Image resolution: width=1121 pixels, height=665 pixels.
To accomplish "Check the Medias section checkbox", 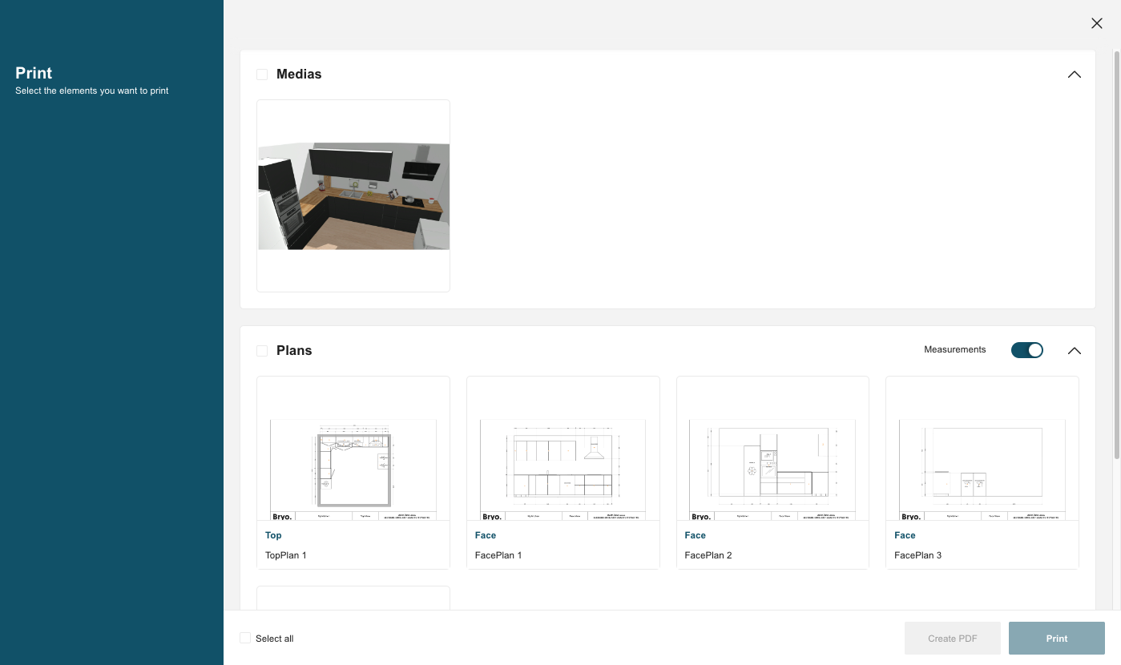I will 261,74.
